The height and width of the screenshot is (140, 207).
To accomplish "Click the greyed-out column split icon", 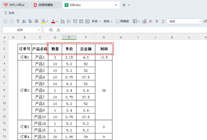I will [69, 21].
